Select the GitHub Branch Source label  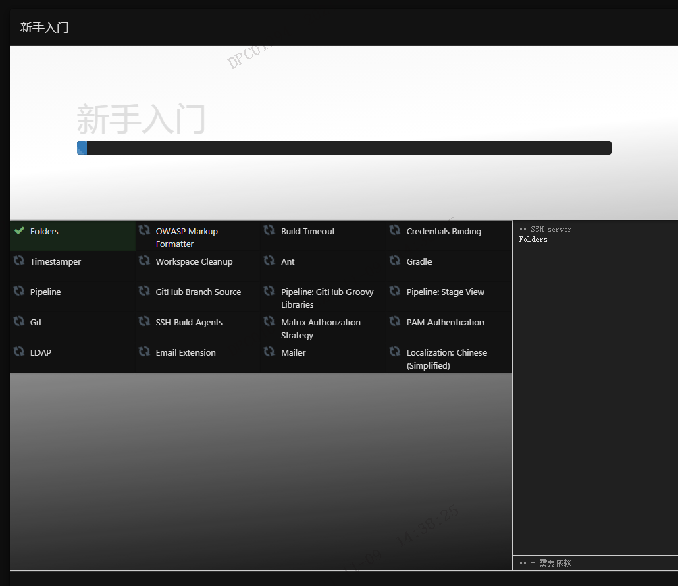pos(199,292)
